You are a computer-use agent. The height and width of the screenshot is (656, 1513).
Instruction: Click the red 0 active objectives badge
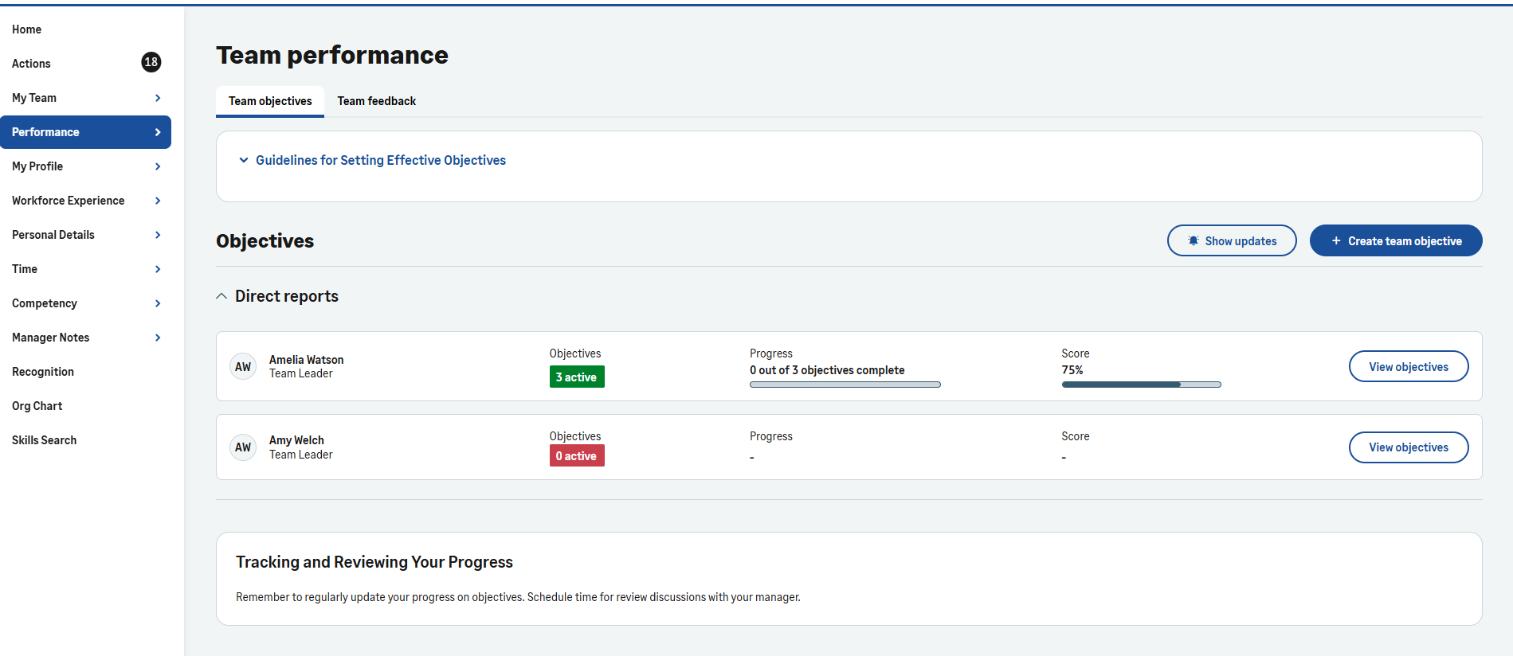click(x=576, y=455)
